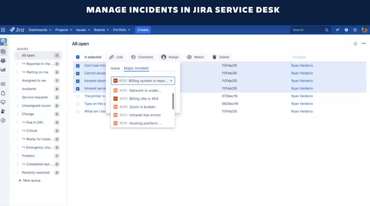Open the notifications megaphone icon

(338, 30)
